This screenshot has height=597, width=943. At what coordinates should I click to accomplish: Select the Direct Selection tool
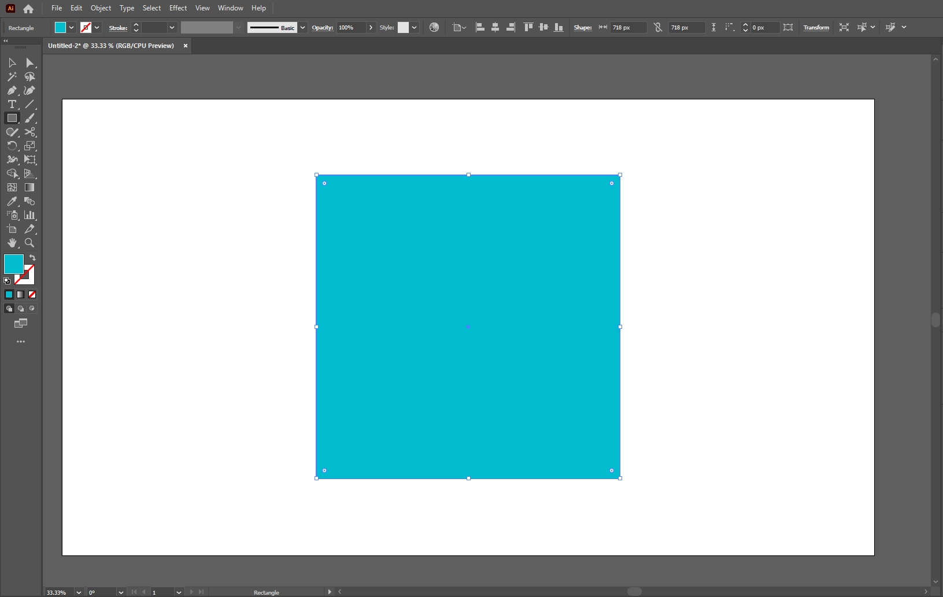[x=29, y=62]
